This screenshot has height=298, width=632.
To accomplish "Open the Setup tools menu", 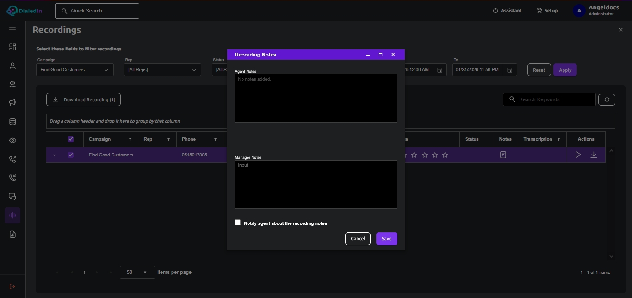I will [x=547, y=11].
